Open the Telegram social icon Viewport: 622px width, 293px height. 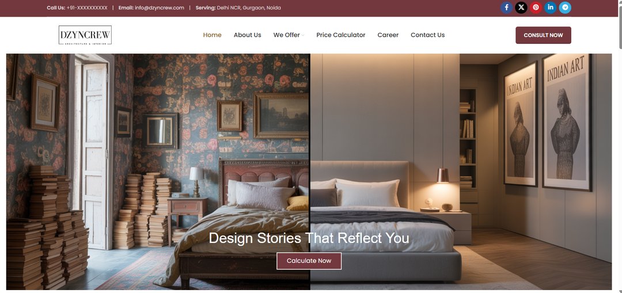565,7
